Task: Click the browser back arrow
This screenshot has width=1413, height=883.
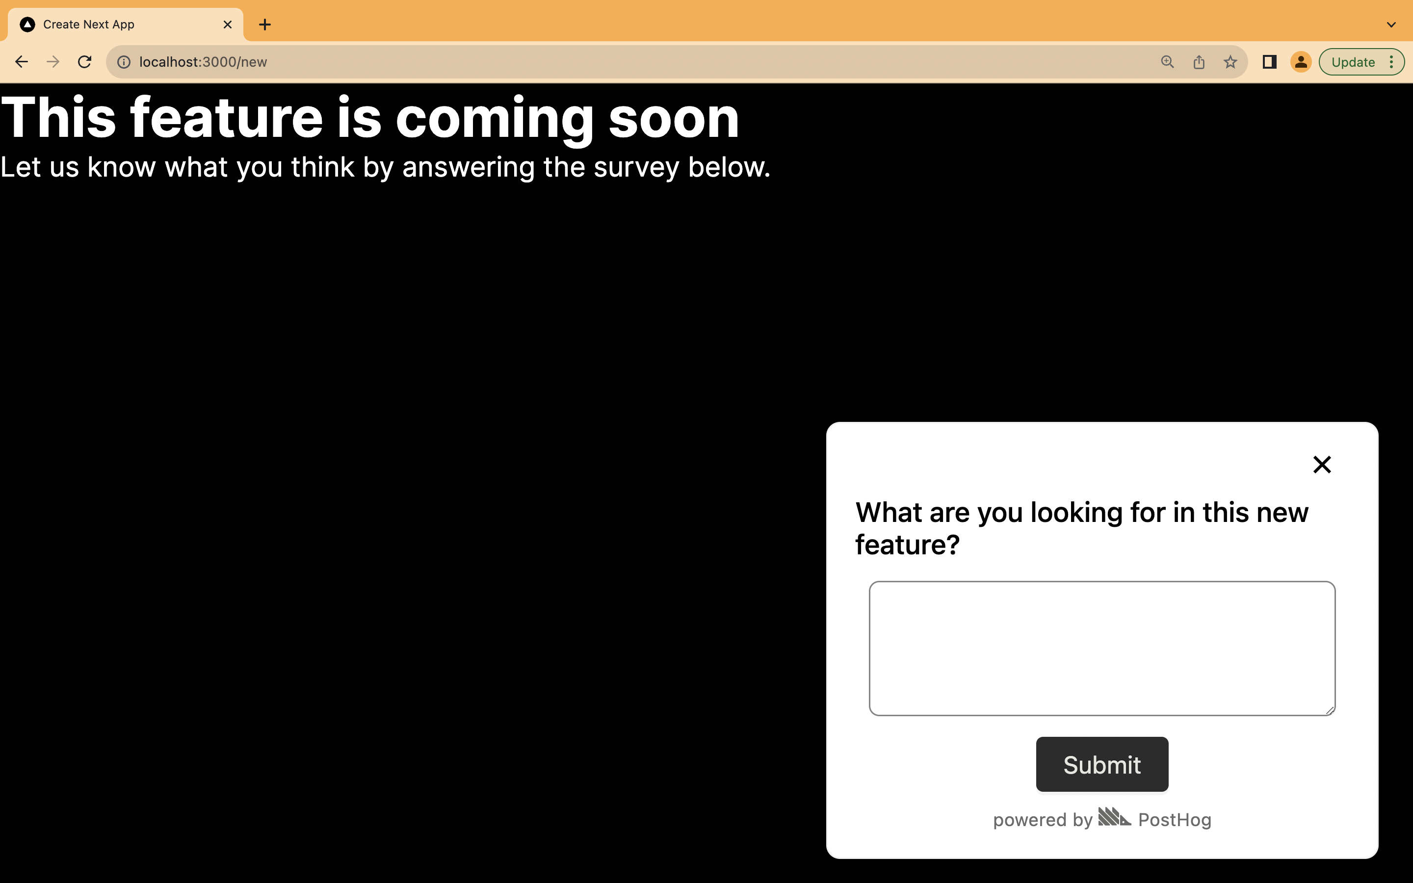Action: click(x=22, y=61)
